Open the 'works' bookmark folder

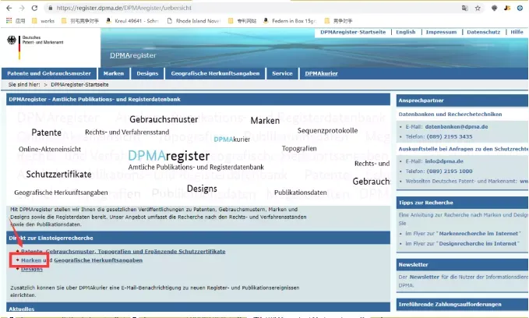(x=43, y=21)
